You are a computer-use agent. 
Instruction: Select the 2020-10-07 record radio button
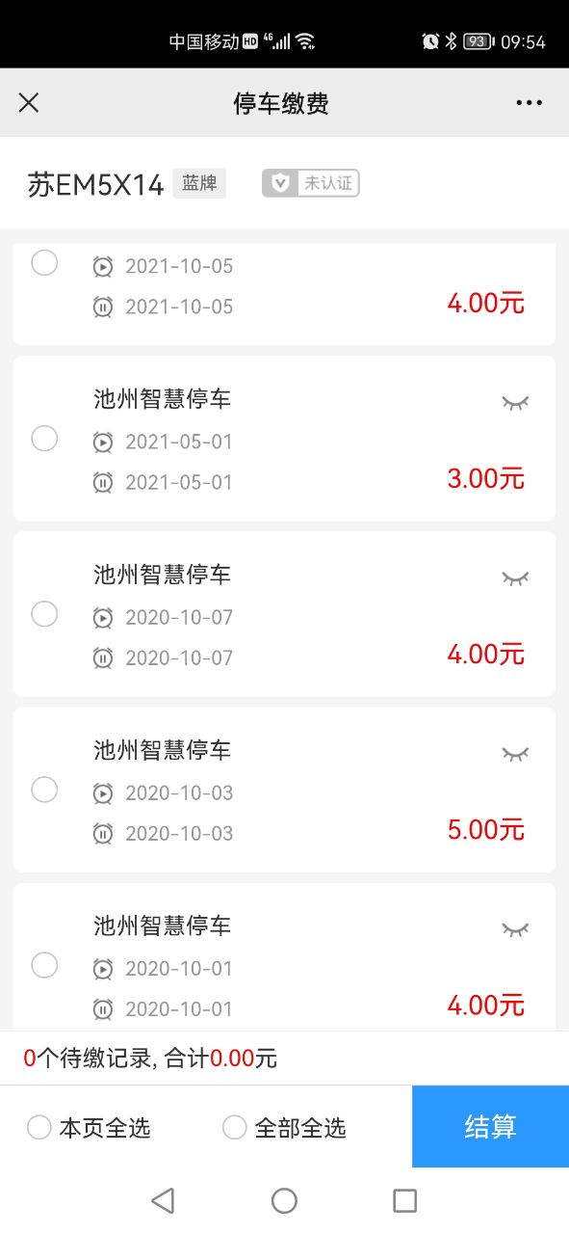pos(44,614)
